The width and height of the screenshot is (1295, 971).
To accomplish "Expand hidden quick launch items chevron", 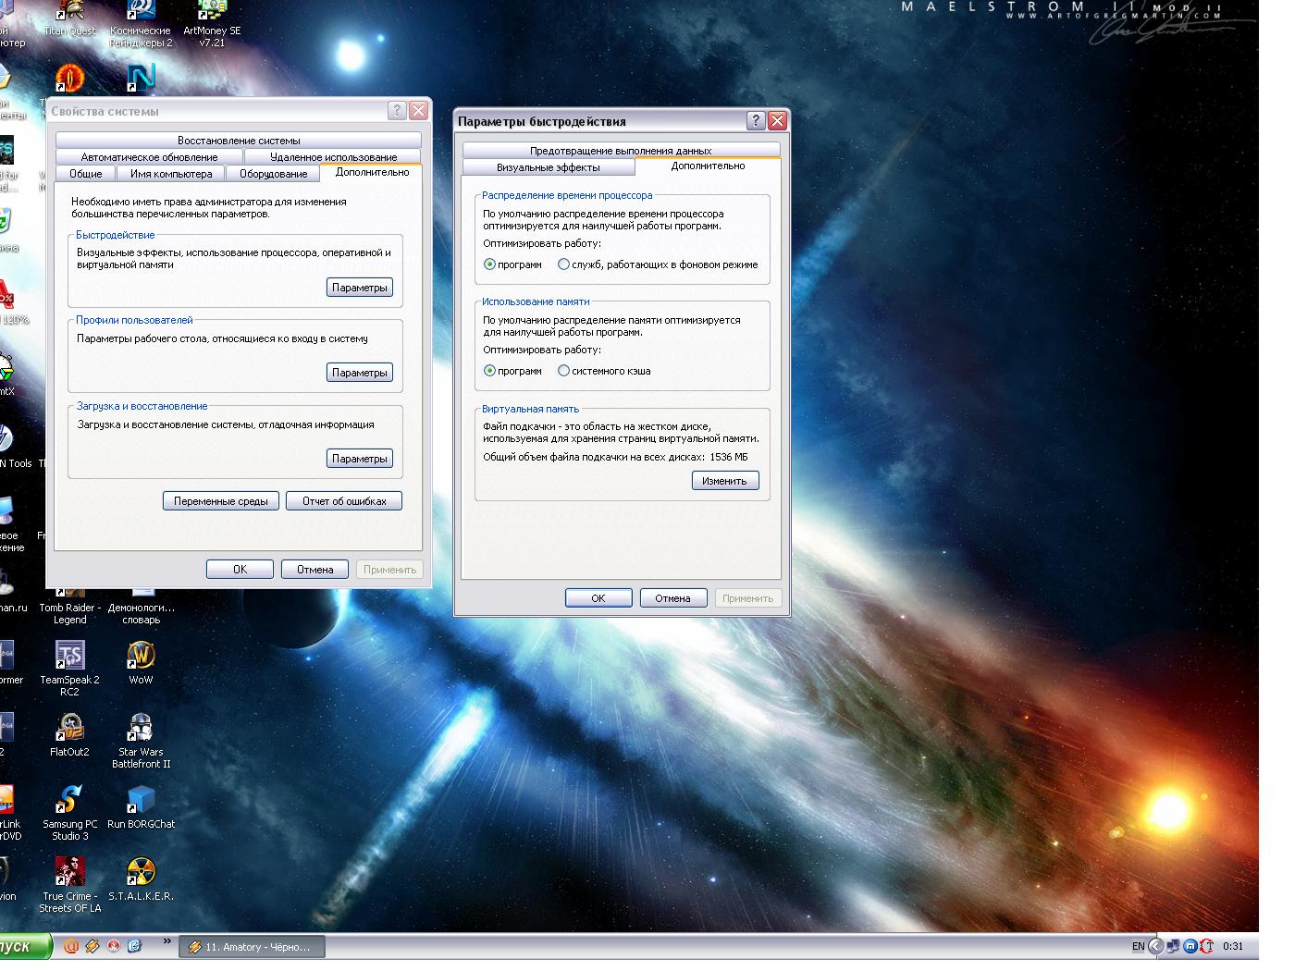I will tap(167, 941).
